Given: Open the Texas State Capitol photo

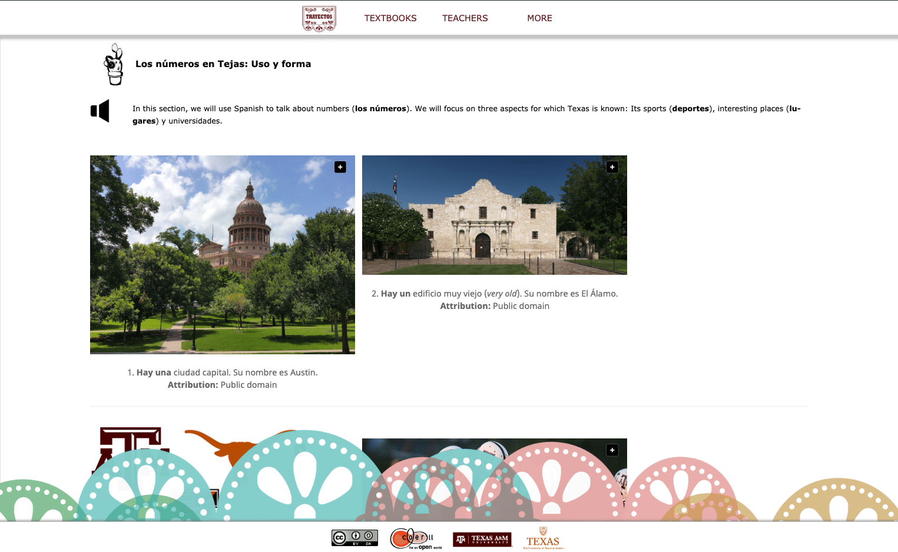Looking at the screenshot, I should pyautogui.click(x=223, y=255).
